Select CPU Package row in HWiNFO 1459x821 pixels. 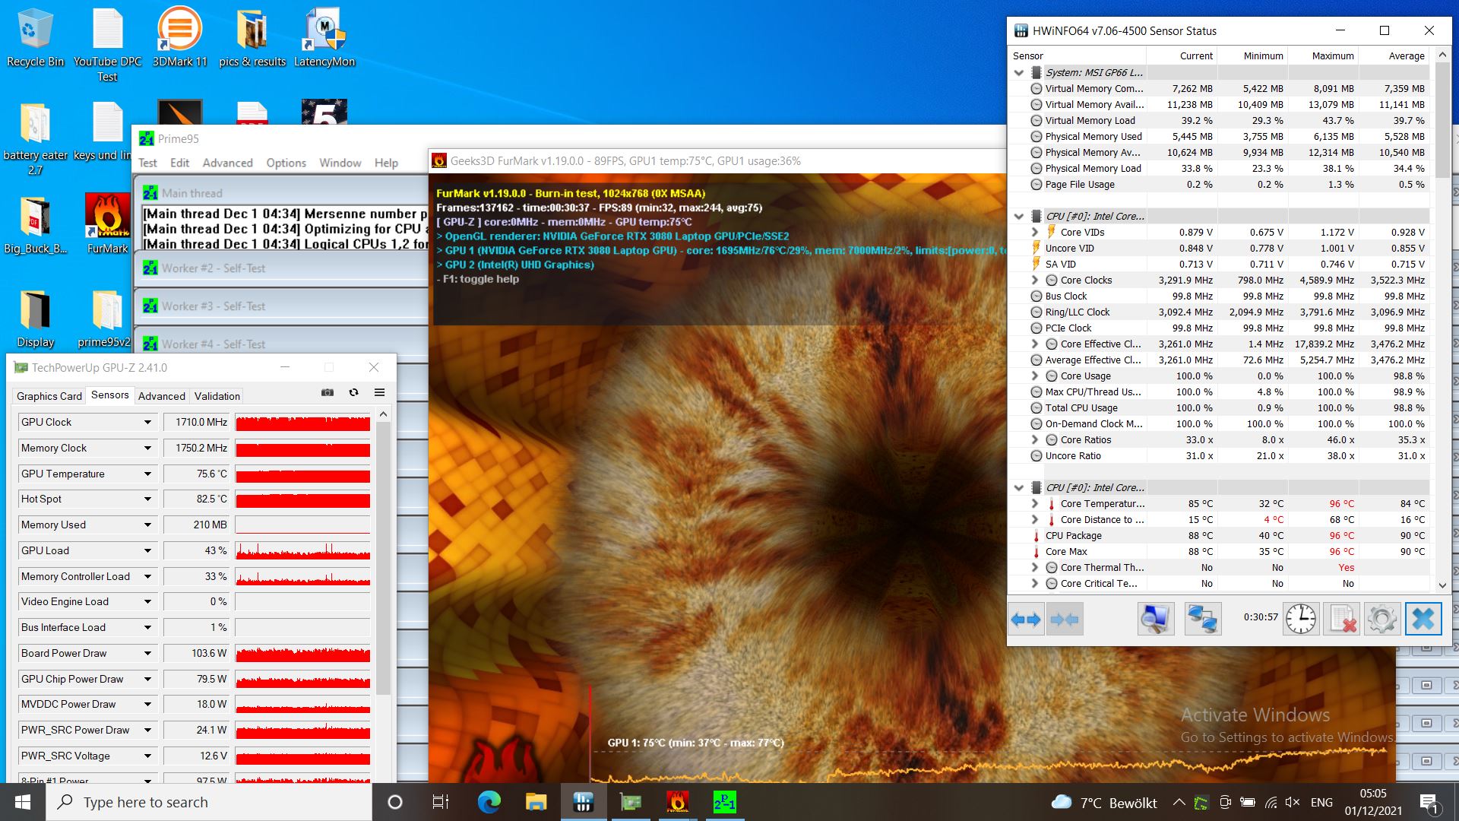pyautogui.click(x=1219, y=536)
